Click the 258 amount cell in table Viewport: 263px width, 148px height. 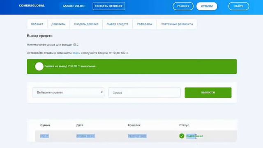44,136
